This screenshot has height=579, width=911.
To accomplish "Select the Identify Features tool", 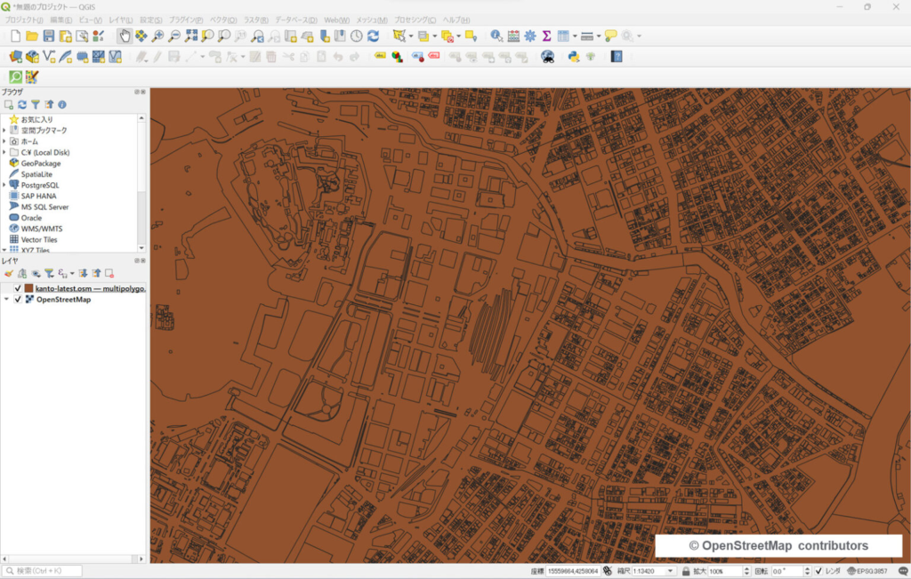I will point(496,36).
